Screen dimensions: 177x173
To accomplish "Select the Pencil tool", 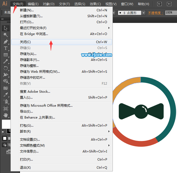I will point(5,61).
